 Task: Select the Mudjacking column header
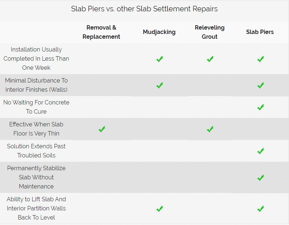pyautogui.click(x=159, y=32)
